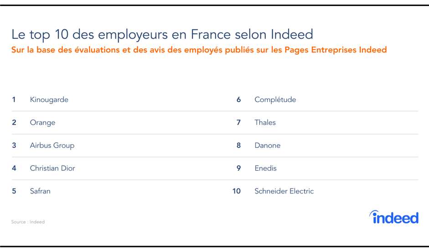Screen dimensions: 429x251
Task: Click the title 'Le top 10 des employeurs'
Action: tap(162, 35)
